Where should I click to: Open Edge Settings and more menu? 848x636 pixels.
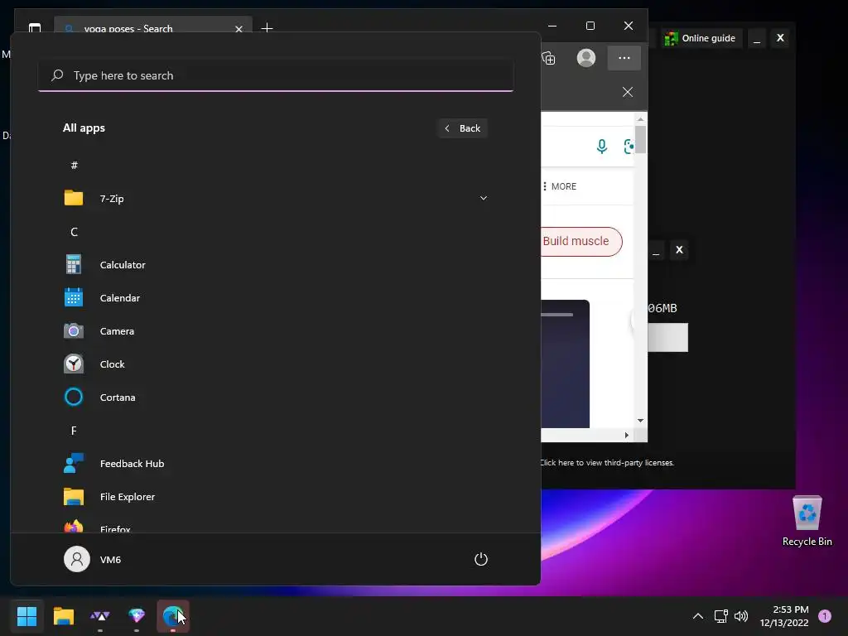(x=624, y=58)
